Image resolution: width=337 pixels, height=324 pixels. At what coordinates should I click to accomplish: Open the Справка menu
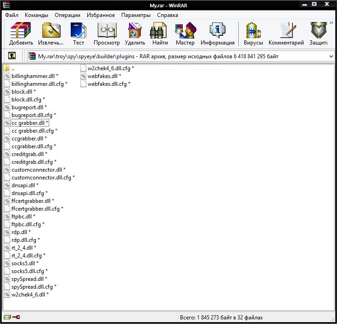point(168,15)
